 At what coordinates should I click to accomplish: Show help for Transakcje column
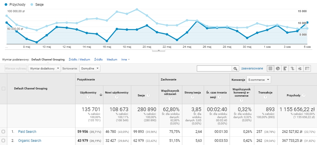click(x=266, y=97)
